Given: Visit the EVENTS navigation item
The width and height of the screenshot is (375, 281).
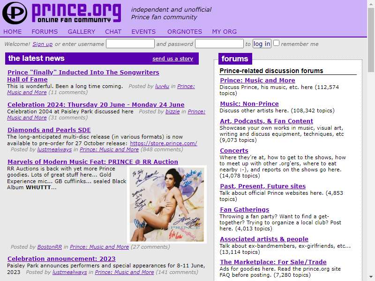Looking at the screenshot, I should coord(143,31).
